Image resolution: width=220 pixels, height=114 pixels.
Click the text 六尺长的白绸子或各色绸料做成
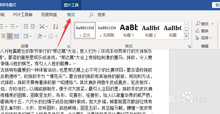pyautogui.click(x=55, y=102)
